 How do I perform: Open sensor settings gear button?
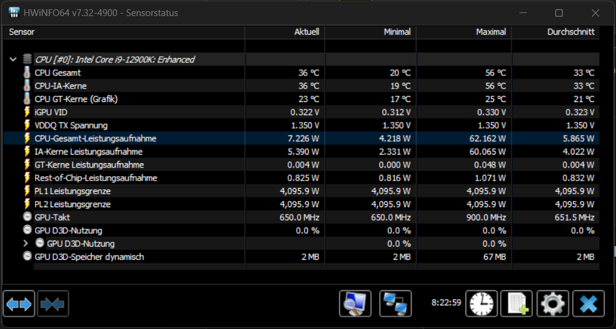(553, 304)
